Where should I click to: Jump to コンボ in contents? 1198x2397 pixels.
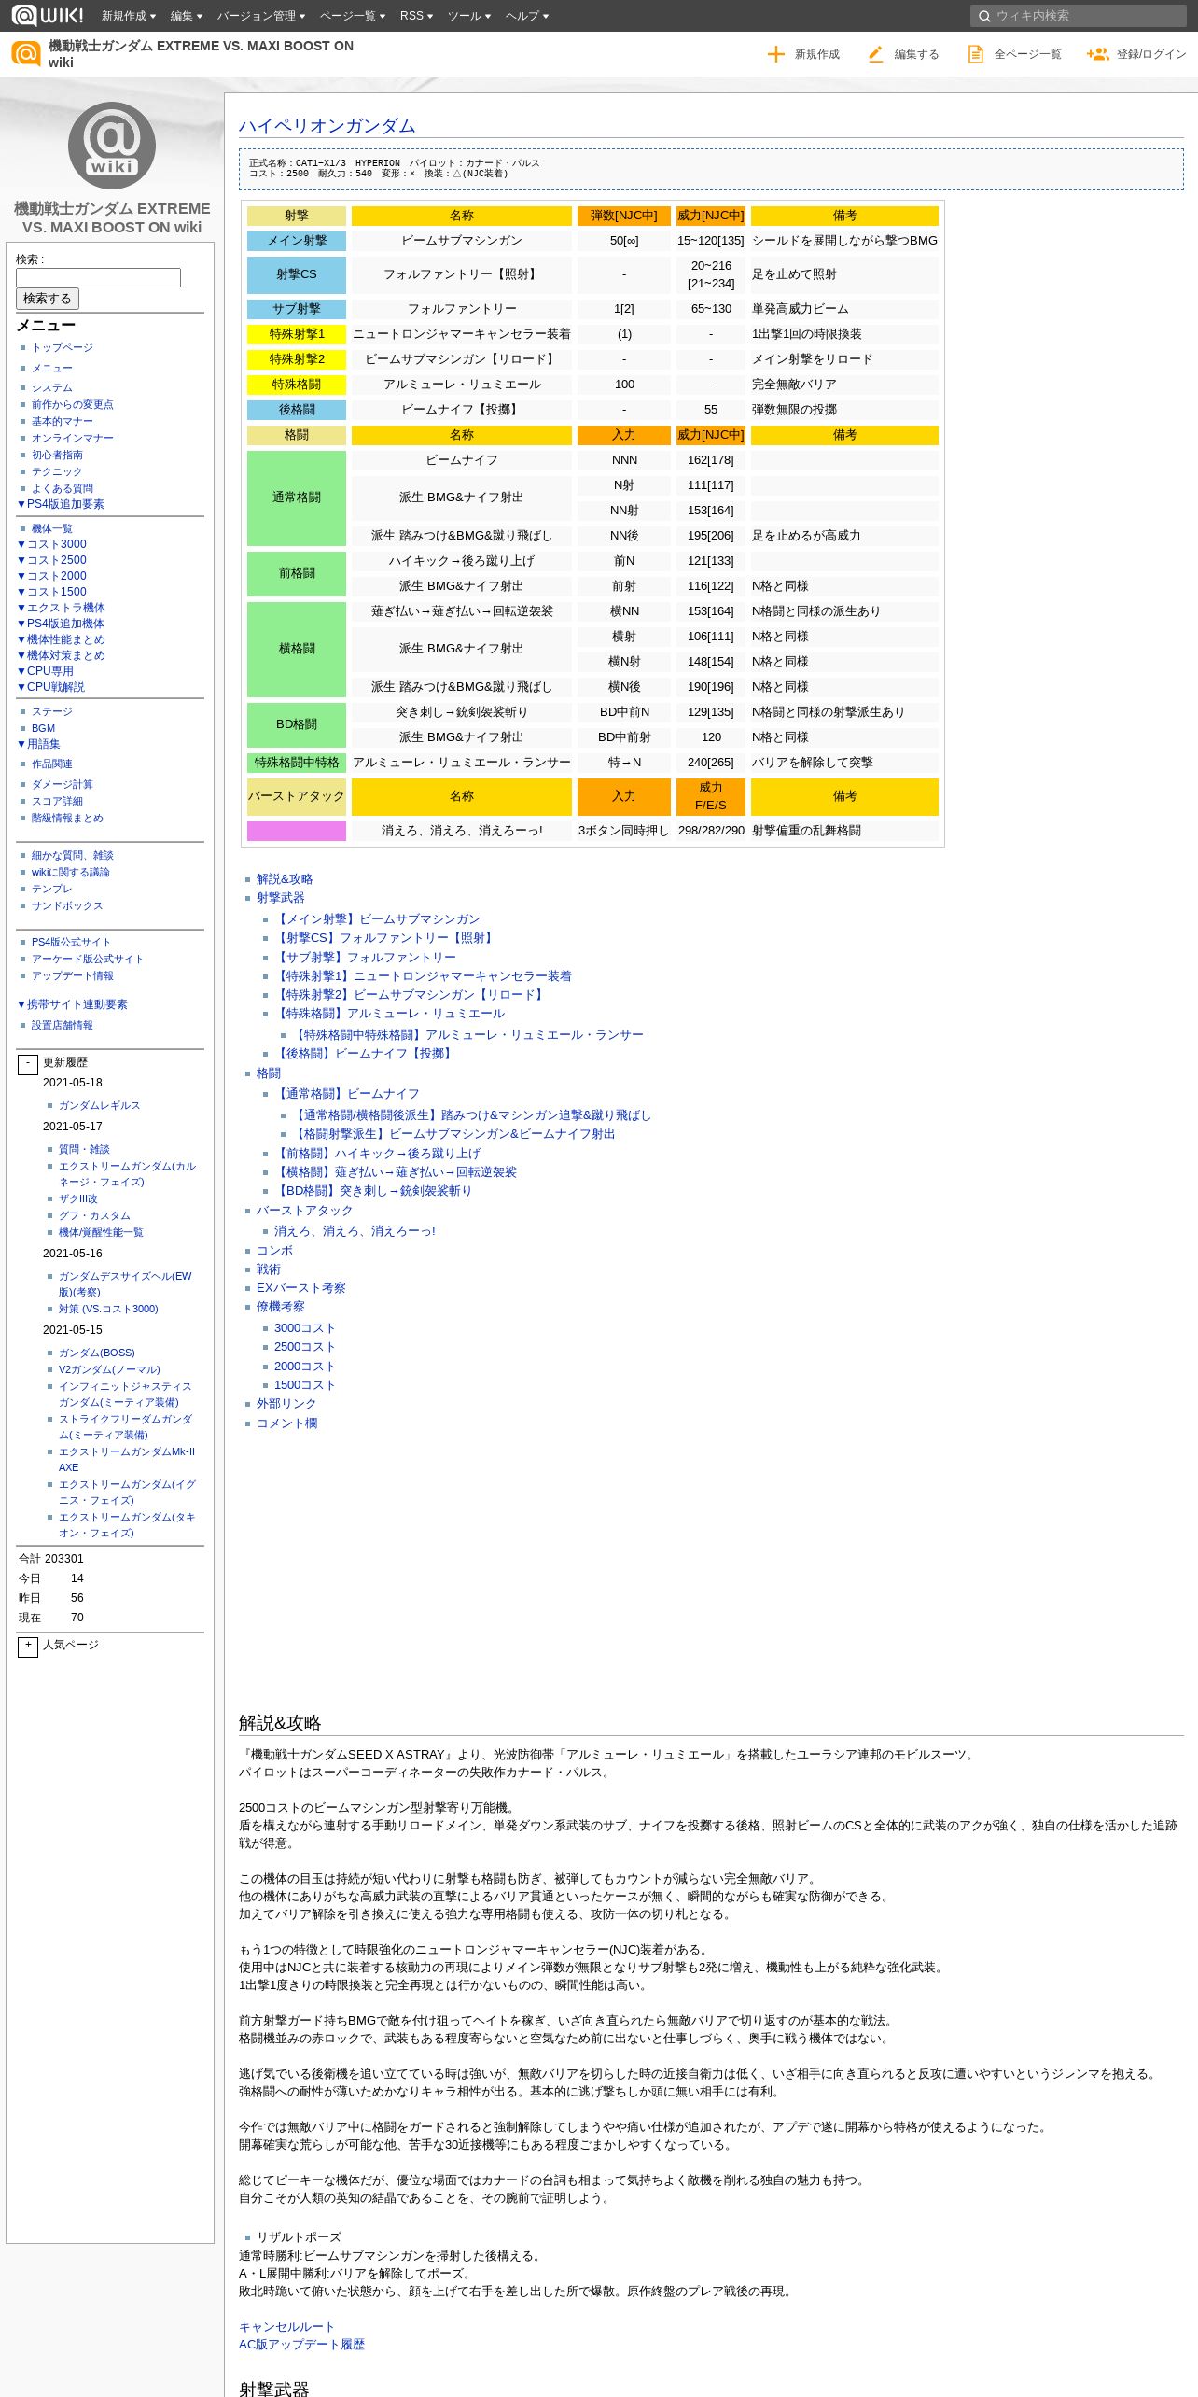tap(274, 1251)
